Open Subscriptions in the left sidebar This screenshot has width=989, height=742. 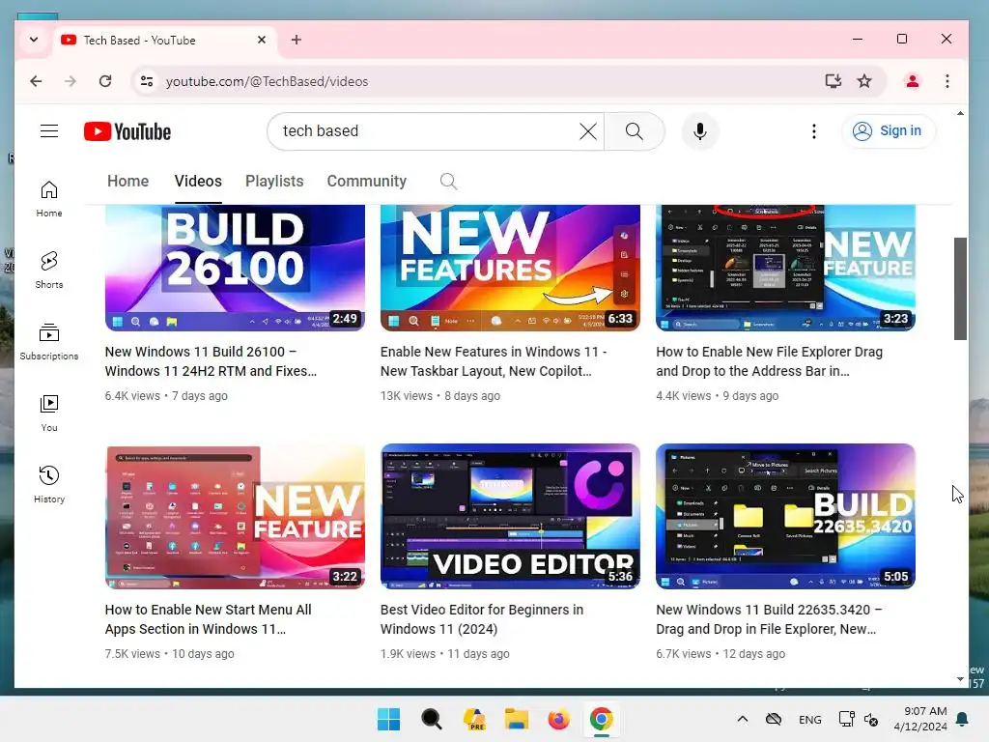coord(49,341)
